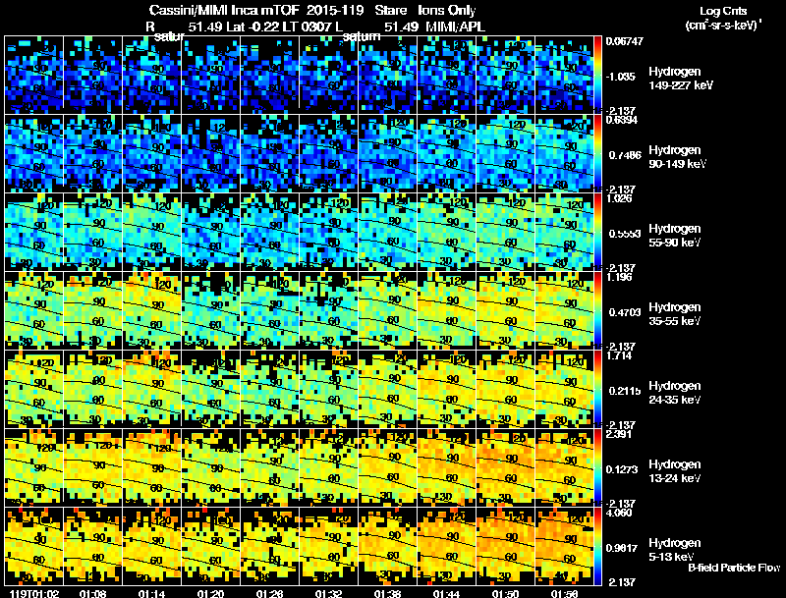This screenshot has width=786, height=598.
Task: Click the 1.714 colorbar maximum value
Action: point(619,355)
